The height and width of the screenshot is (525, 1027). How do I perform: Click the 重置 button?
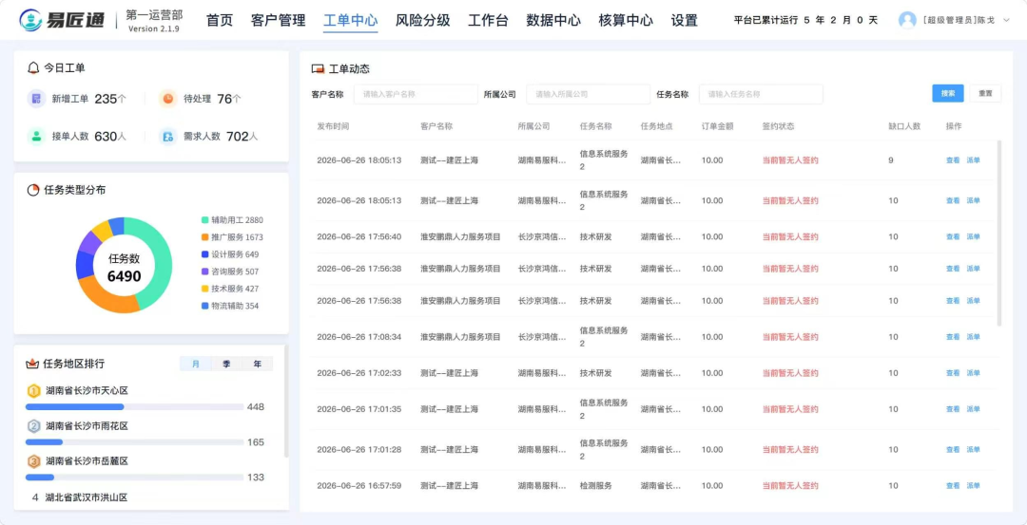pyautogui.click(x=985, y=93)
